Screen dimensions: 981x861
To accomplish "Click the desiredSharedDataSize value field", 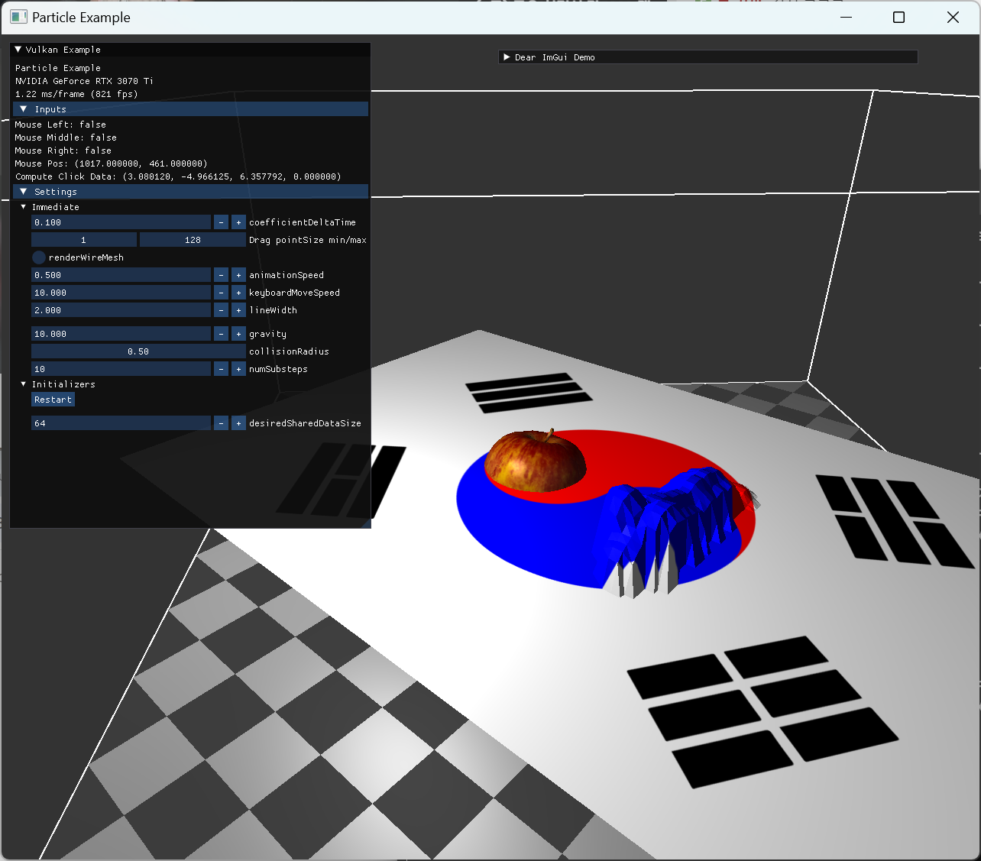I will point(121,423).
